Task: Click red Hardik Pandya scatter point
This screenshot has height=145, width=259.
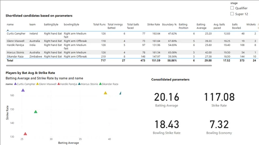Action: click(25, 134)
